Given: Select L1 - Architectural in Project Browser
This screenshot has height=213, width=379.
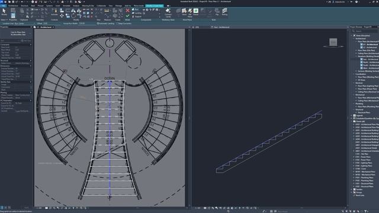Looking at the screenshot, I should pos(369,44).
